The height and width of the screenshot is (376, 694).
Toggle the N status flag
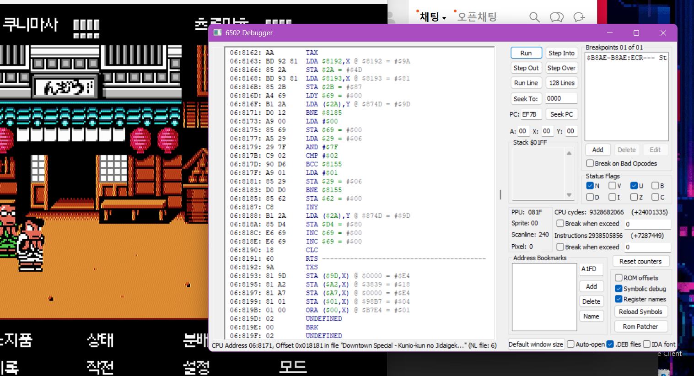(x=590, y=186)
